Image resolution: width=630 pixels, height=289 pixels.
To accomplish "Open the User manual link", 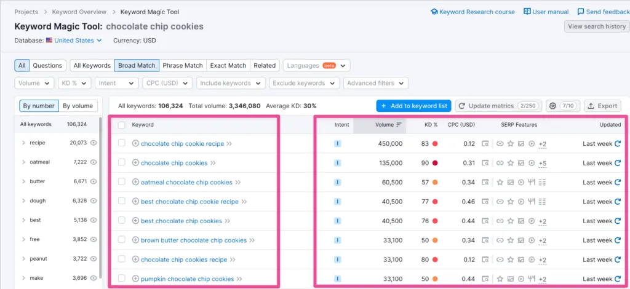I will 546,12.
